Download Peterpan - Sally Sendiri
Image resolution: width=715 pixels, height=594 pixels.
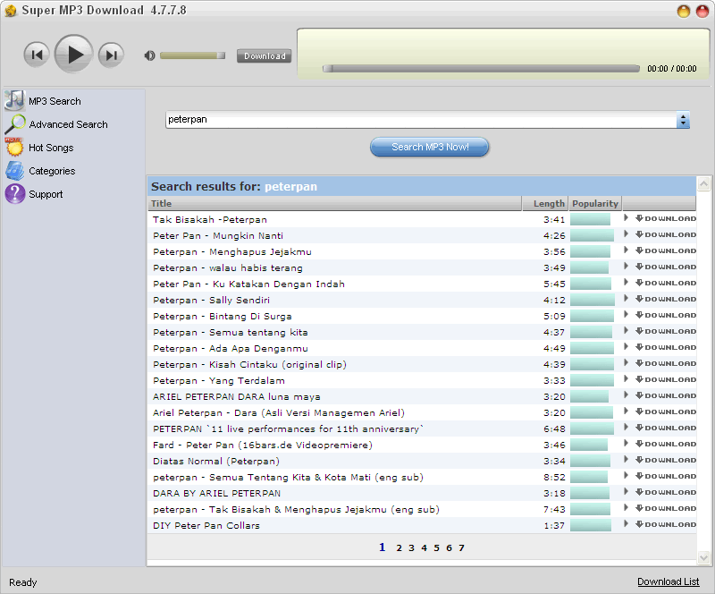666,299
